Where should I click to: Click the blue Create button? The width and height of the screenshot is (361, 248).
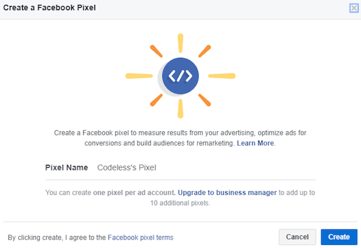coord(339,237)
